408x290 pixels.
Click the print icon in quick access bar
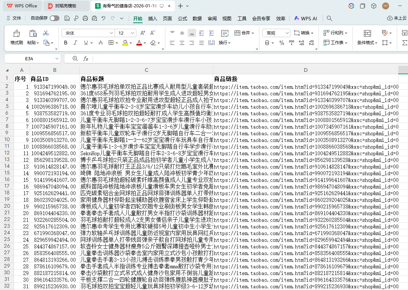(x=85, y=18)
